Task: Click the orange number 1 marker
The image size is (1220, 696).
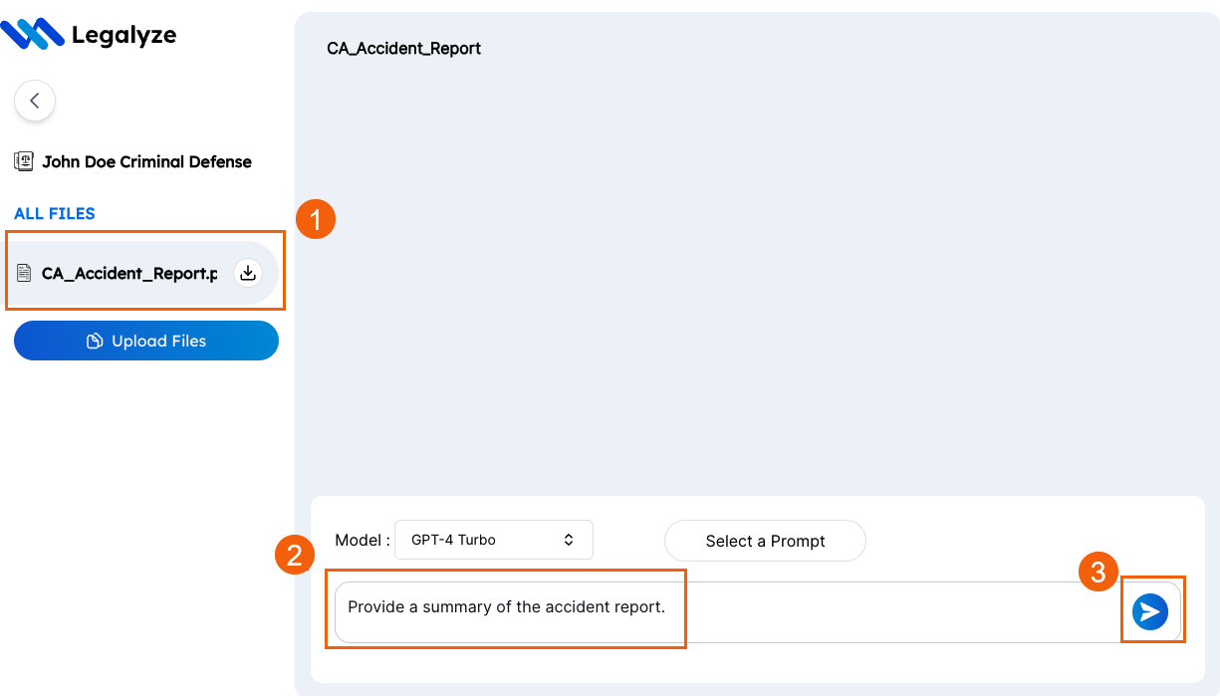Action: 316,219
